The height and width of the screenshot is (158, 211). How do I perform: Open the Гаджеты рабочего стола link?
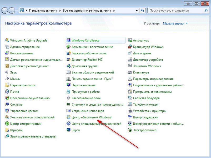(x=89, y=53)
